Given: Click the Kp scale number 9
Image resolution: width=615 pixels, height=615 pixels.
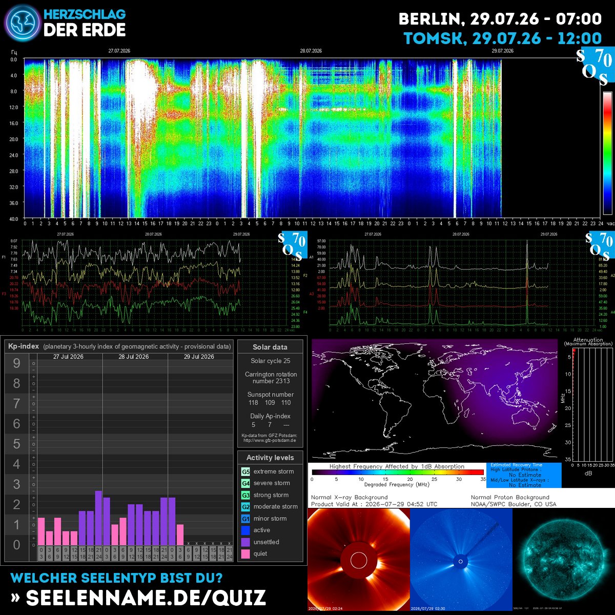Looking at the screenshot, I should click(16, 363).
